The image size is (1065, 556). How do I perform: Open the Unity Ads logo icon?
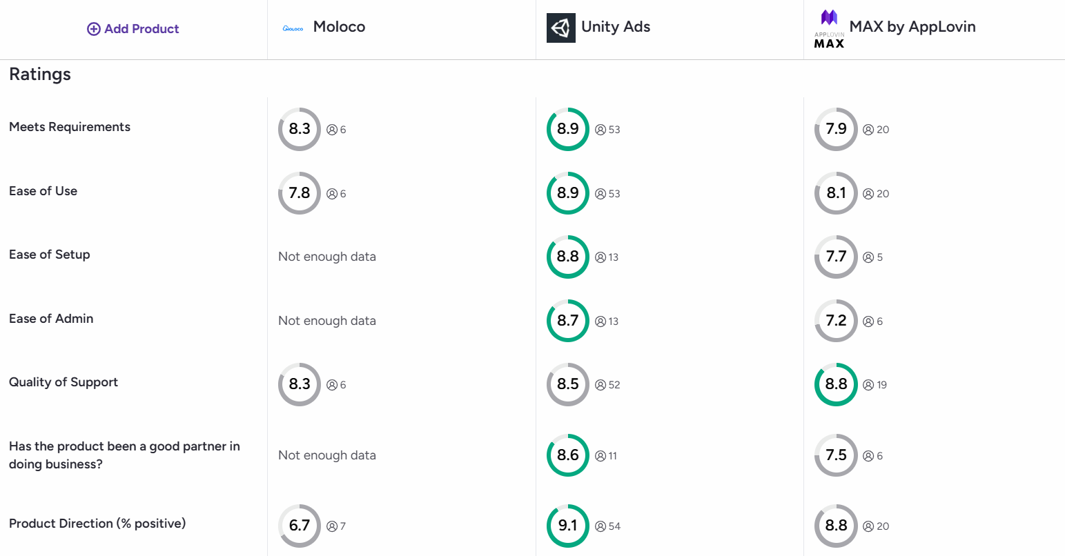(x=561, y=28)
